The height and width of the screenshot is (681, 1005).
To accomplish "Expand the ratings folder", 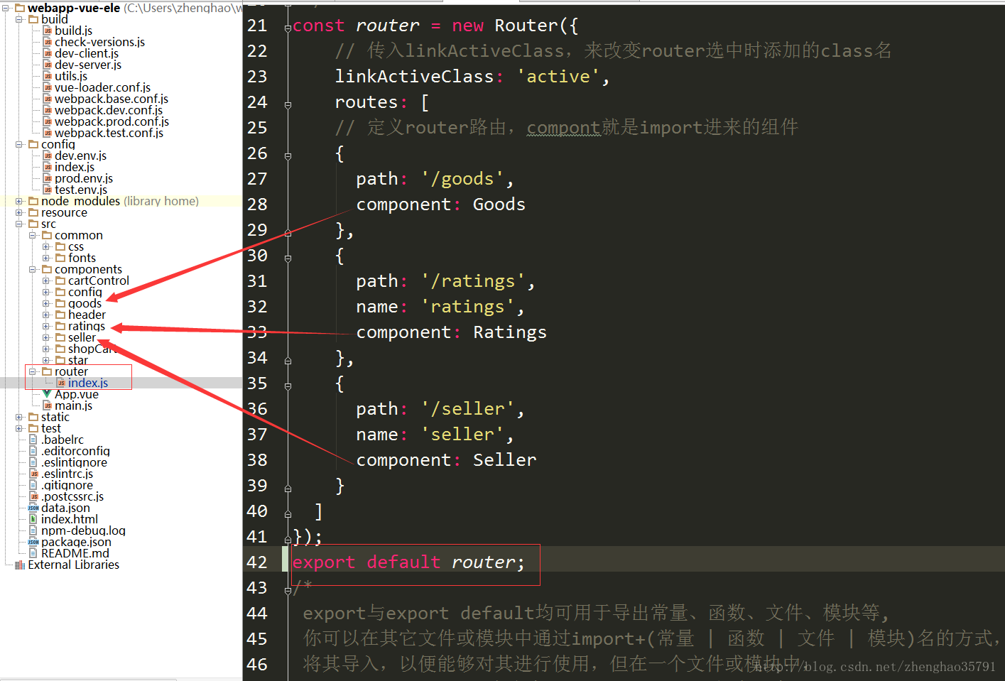I will pos(46,326).
